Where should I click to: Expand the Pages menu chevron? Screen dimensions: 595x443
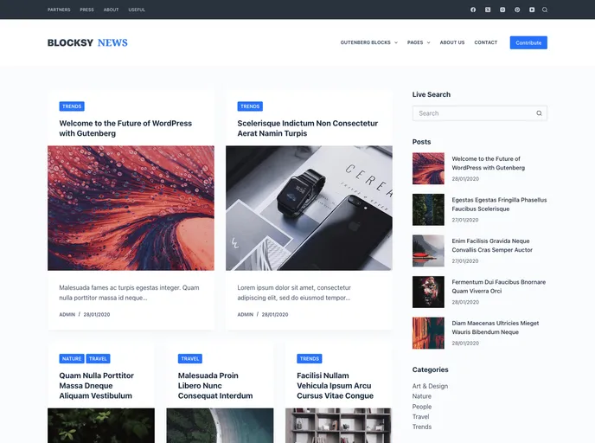point(429,42)
